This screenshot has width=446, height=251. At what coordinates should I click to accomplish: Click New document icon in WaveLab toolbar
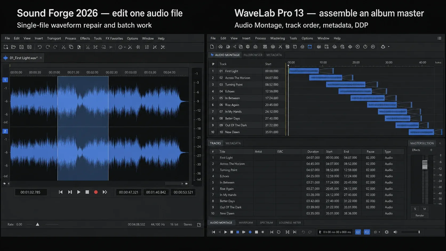pyautogui.click(x=212, y=47)
